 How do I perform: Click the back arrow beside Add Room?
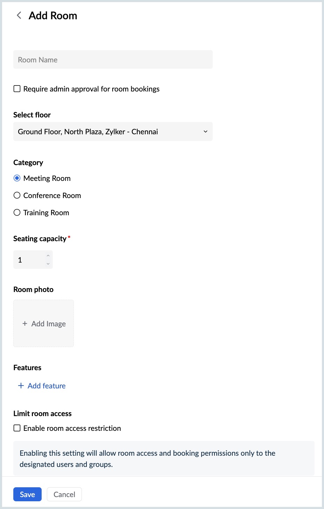pos(19,15)
